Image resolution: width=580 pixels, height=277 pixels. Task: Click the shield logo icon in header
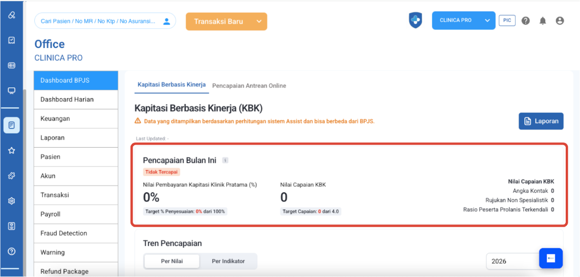416,20
